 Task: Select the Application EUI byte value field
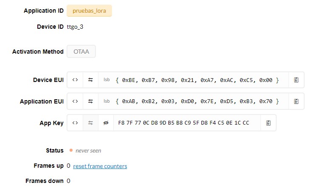pyautogui.click(x=197, y=101)
